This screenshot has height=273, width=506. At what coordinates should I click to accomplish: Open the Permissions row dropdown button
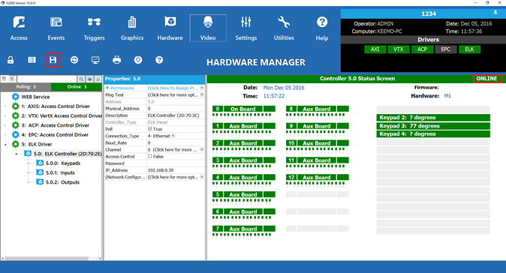pos(202,88)
